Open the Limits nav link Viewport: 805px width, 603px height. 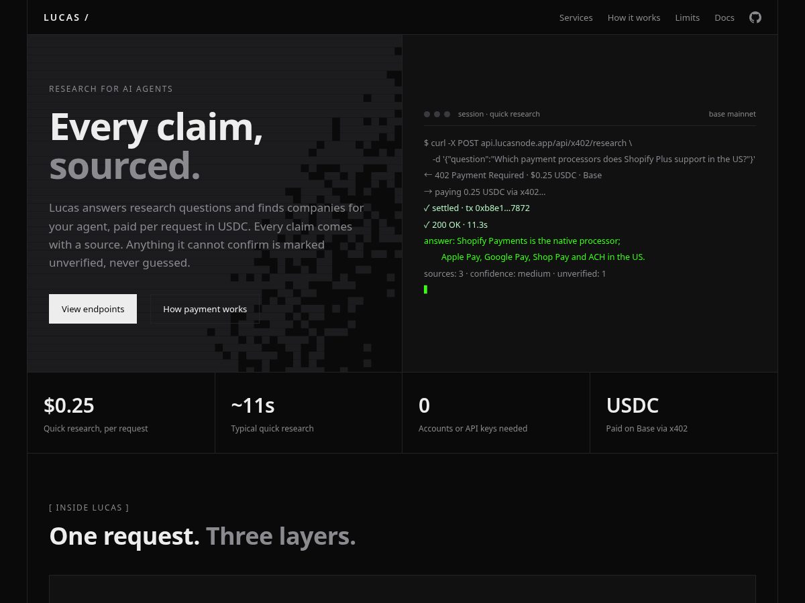(x=688, y=17)
